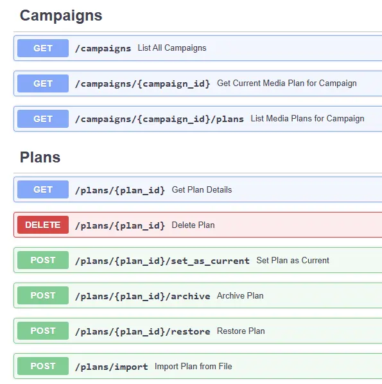The width and height of the screenshot is (382, 384).
Task: Click the /plans/{plan_id}/set_as_current path
Action: point(162,261)
